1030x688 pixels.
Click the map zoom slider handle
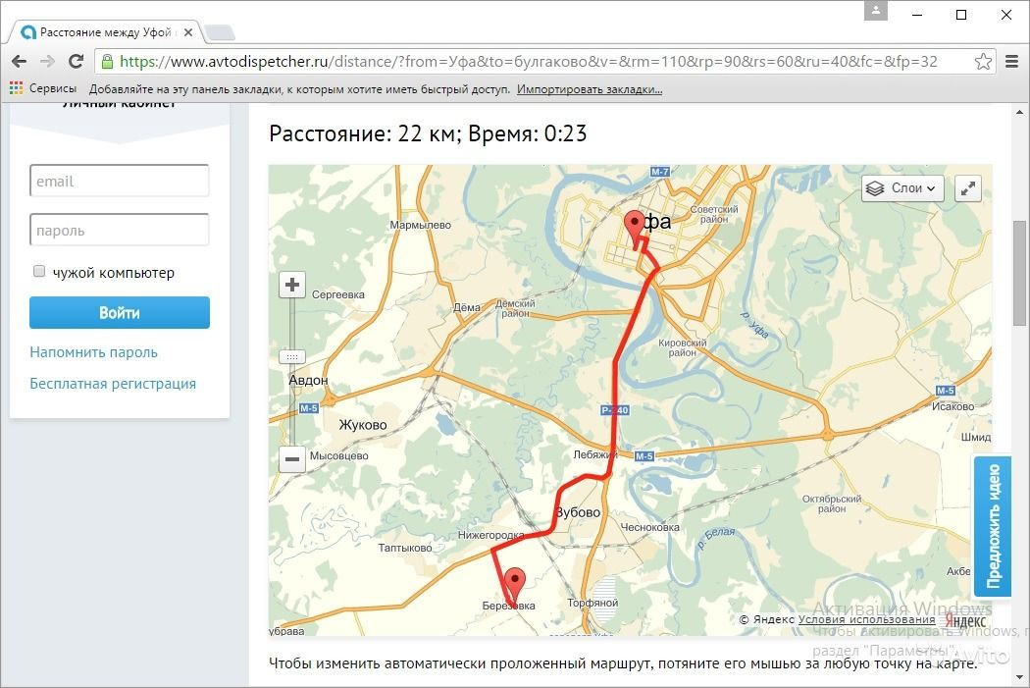(x=292, y=357)
